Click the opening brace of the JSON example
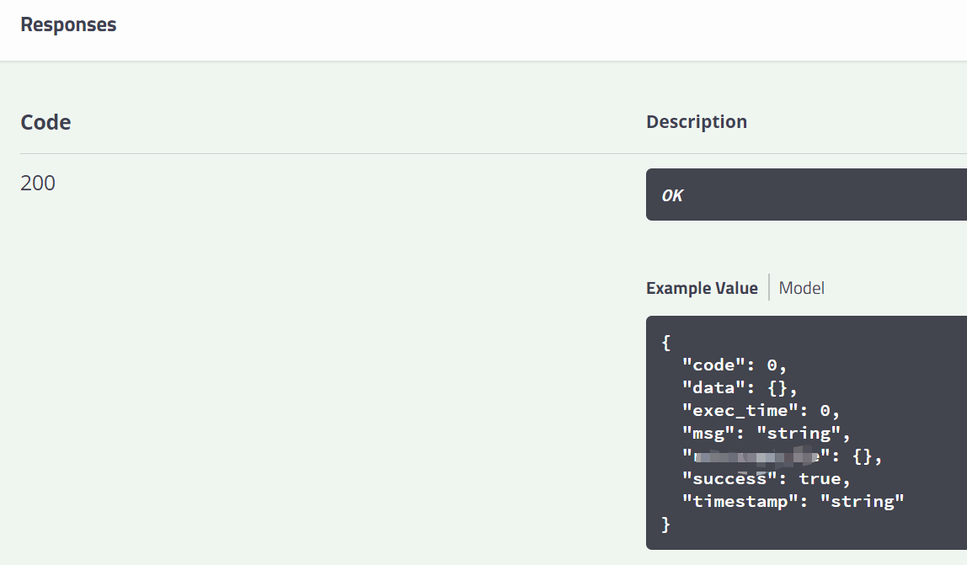 click(666, 343)
